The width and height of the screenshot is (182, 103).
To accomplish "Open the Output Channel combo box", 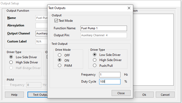I will tap(42, 33).
